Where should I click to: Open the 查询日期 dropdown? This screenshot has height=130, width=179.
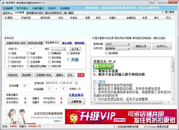coord(118,44)
